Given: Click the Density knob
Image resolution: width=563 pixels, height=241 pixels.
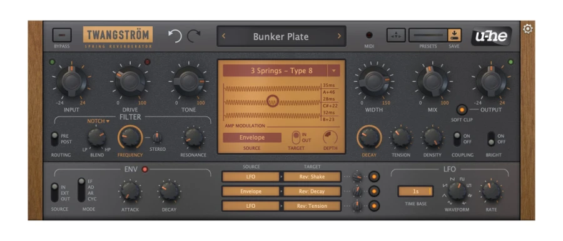Looking at the screenshot, I should click(x=433, y=138).
